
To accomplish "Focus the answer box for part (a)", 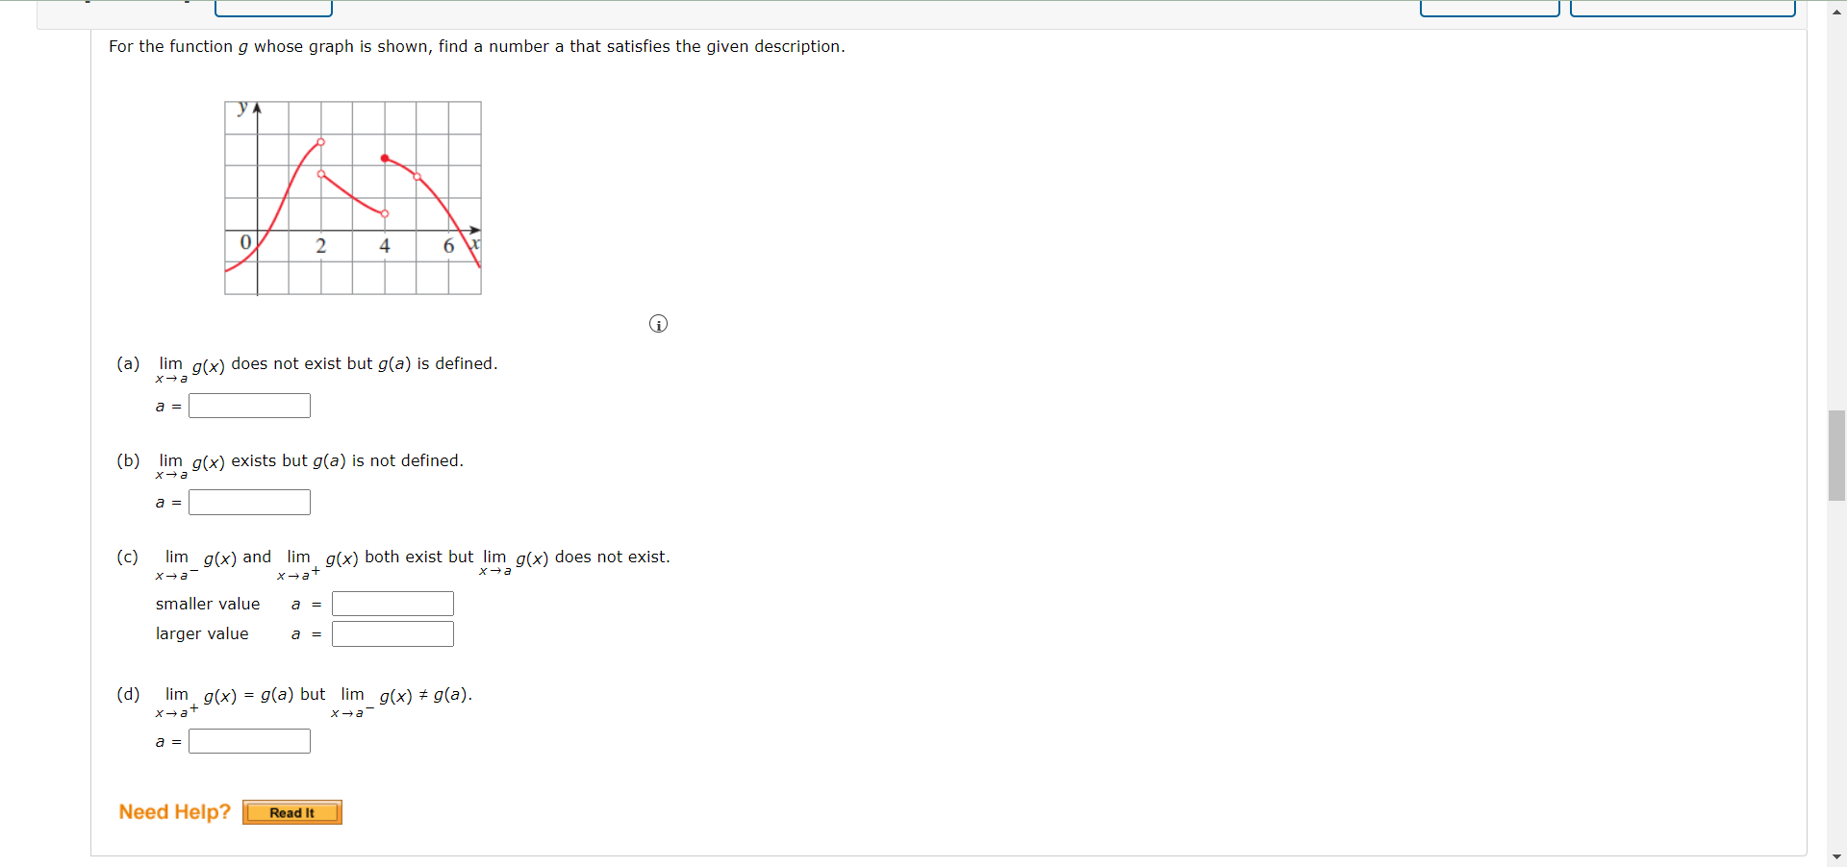I will coord(249,406).
